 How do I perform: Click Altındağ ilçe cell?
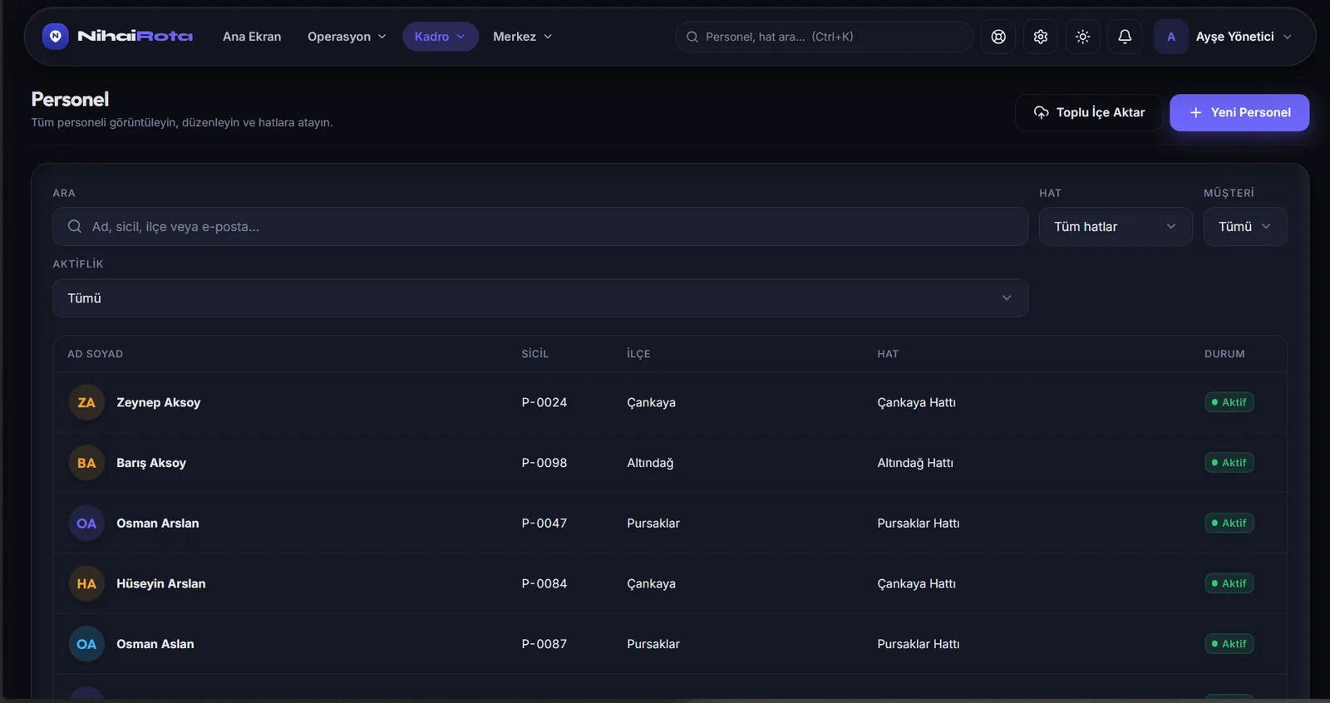650,463
